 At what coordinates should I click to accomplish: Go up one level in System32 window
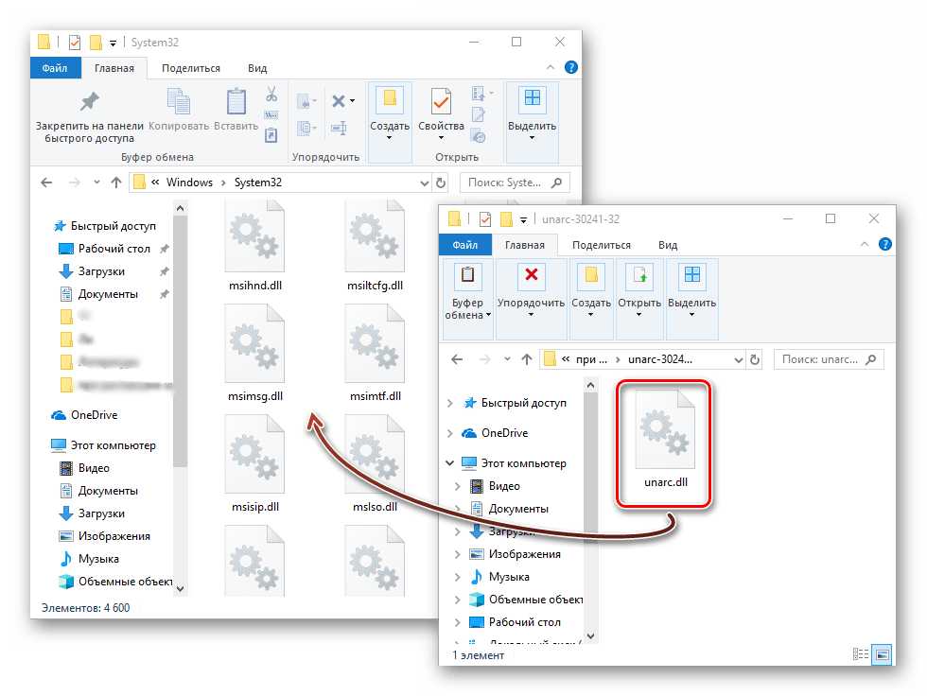[x=116, y=183]
